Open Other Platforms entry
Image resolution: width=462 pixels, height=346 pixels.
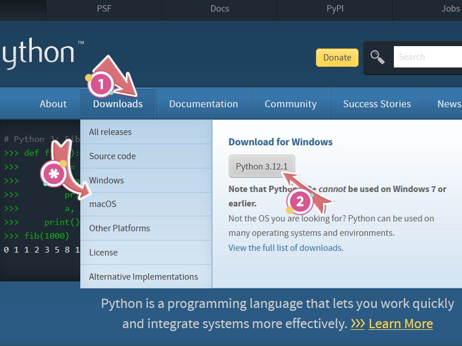click(120, 228)
